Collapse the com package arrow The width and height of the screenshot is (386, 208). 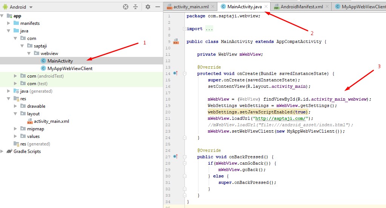15,38
